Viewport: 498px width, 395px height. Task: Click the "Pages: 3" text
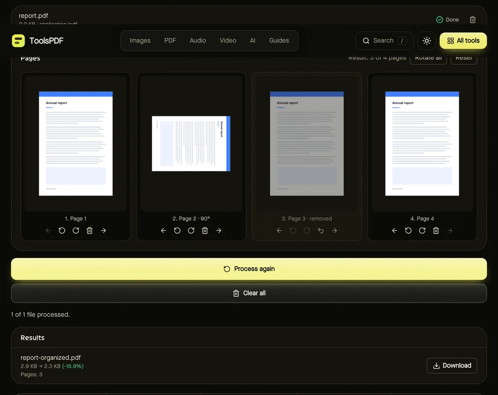(x=32, y=375)
